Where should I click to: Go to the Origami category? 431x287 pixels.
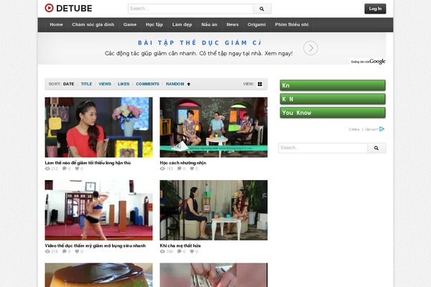click(256, 24)
